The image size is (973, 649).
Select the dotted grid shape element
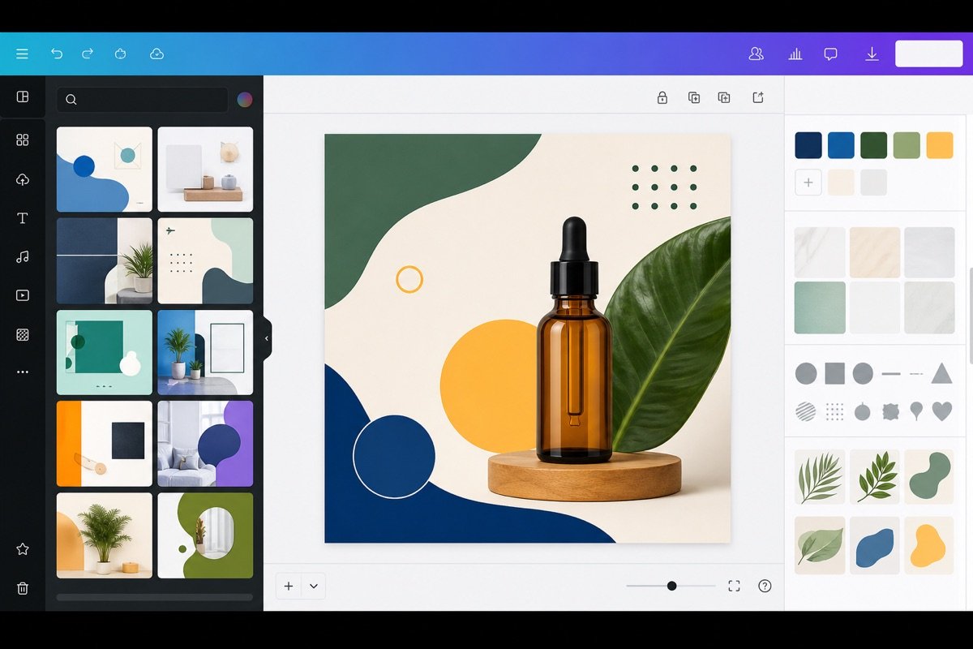pyautogui.click(x=835, y=411)
